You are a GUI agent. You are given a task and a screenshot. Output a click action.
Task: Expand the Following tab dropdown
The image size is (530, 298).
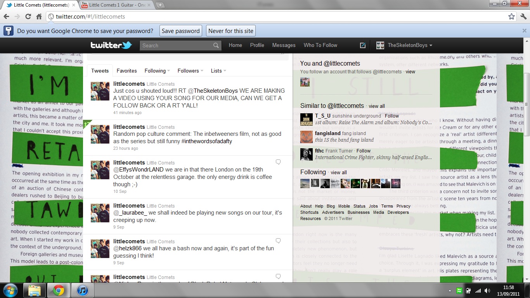tap(157, 71)
